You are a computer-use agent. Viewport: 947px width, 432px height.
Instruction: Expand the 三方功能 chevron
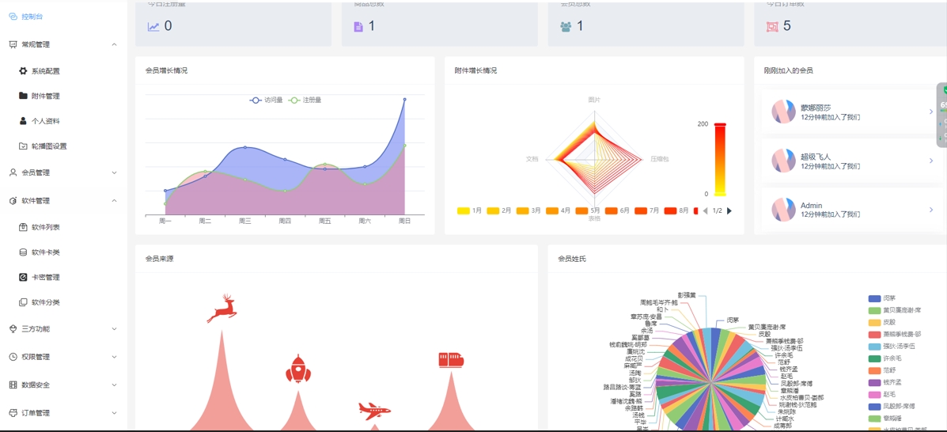114,328
